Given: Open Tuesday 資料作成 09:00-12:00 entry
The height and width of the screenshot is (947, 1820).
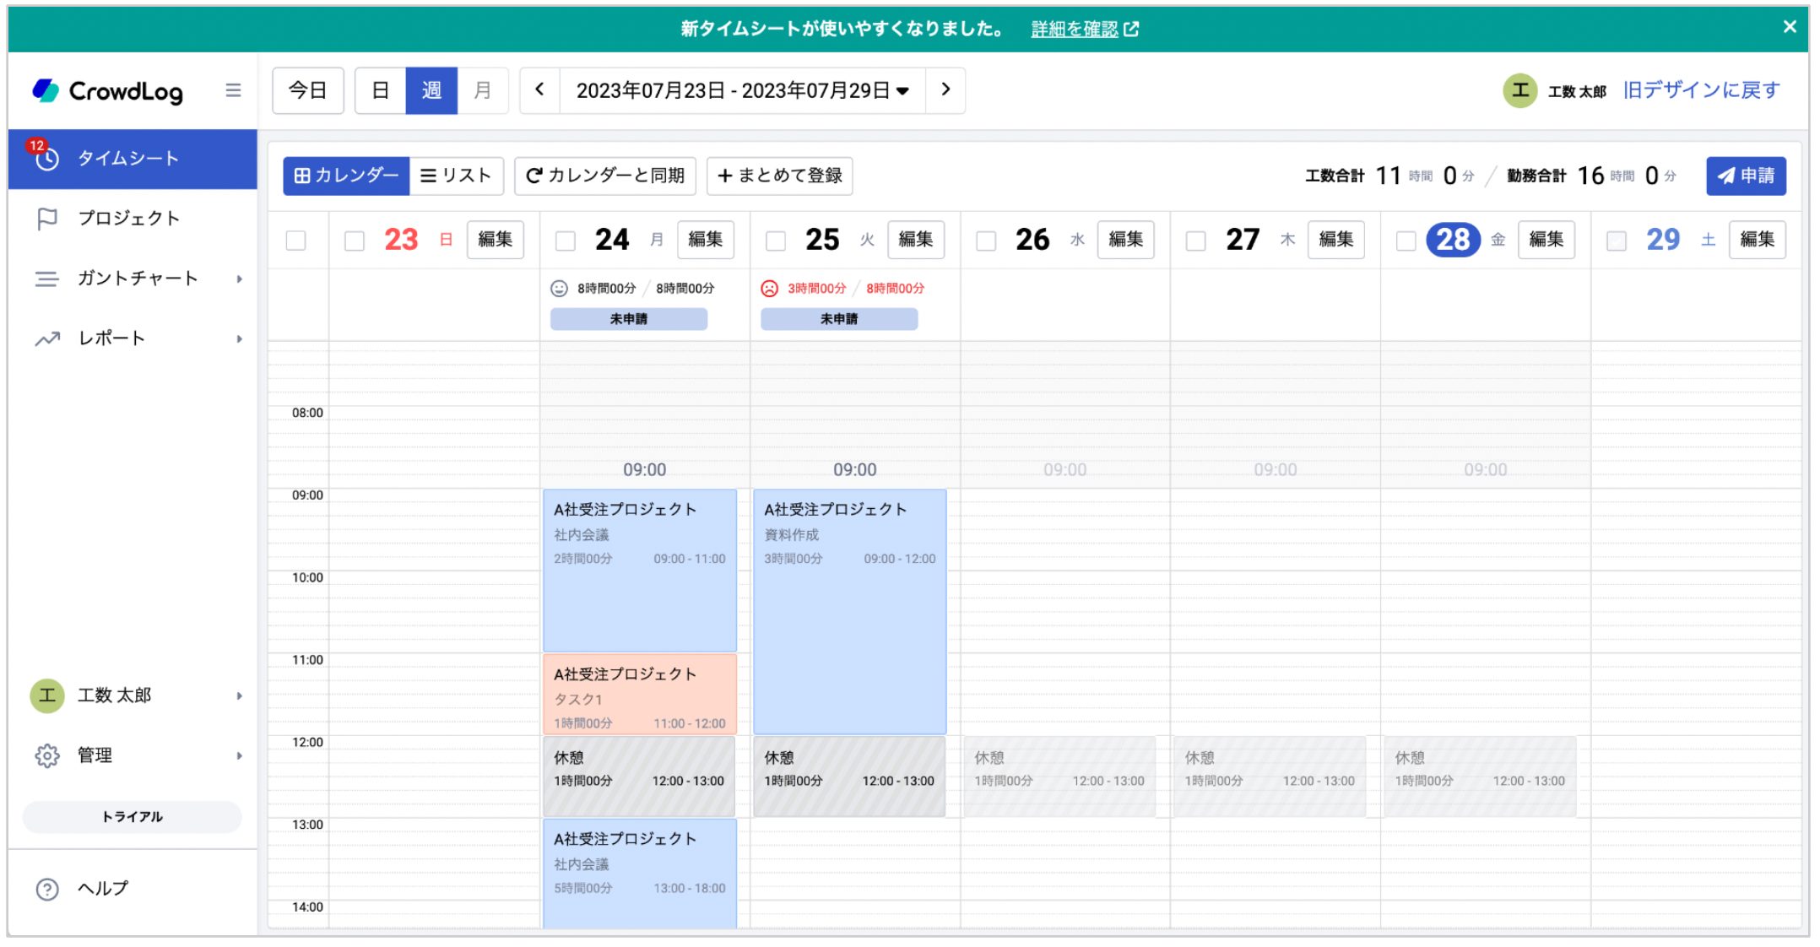Looking at the screenshot, I should point(850,612).
